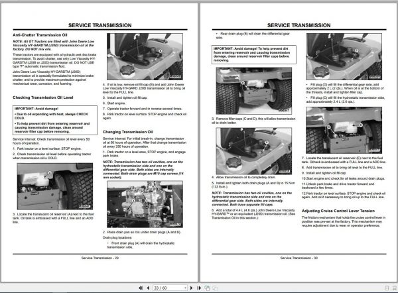Click the right page SERVICE TRANSMISSION title
398x293 pixels.
click(x=298, y=25)
